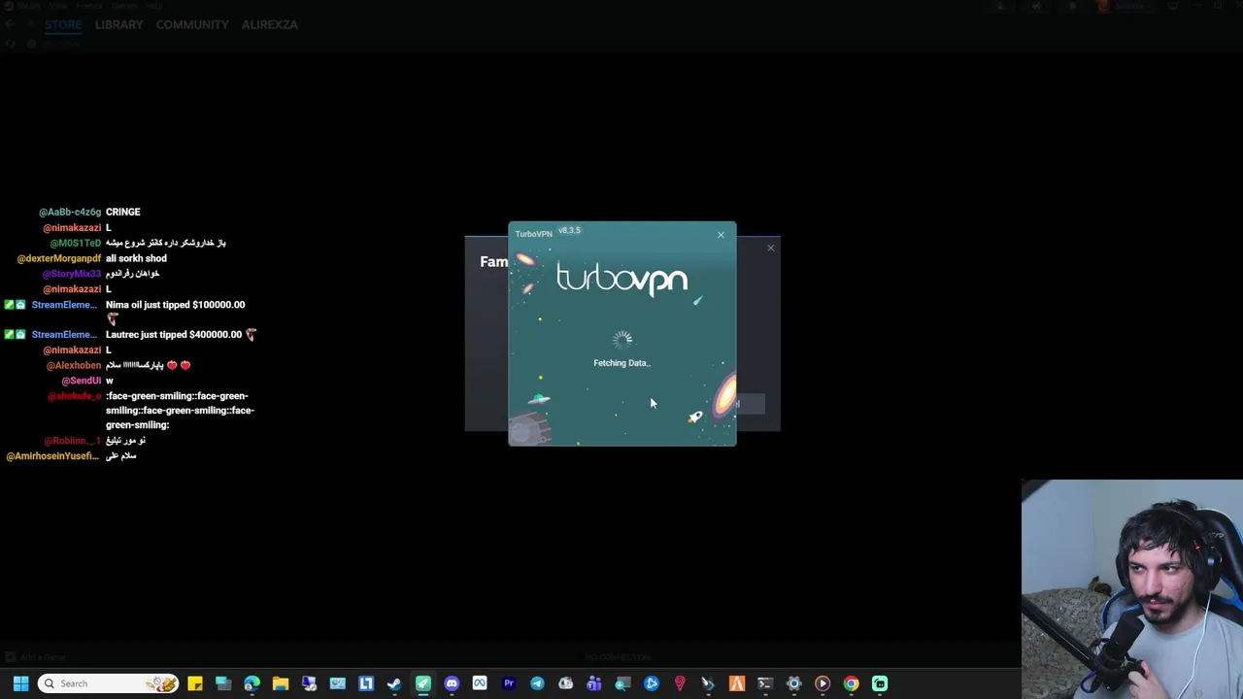Open the orange taskbar app

click(x=737, y=683)
